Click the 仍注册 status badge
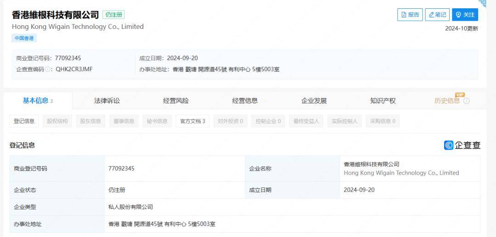 coord(113,15)
